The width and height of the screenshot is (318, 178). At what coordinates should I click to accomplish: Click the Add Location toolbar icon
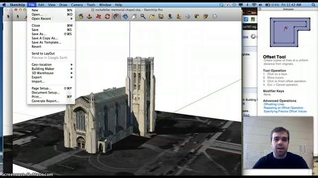click(152, 16)
